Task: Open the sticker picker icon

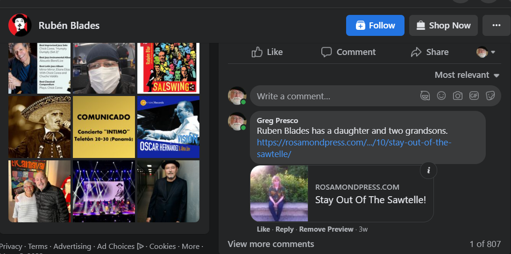Action: point(490,96)
